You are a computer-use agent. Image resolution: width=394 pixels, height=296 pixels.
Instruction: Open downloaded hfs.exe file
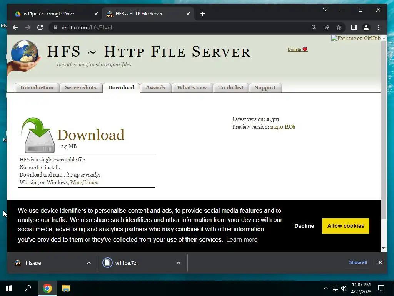[33, 263]
